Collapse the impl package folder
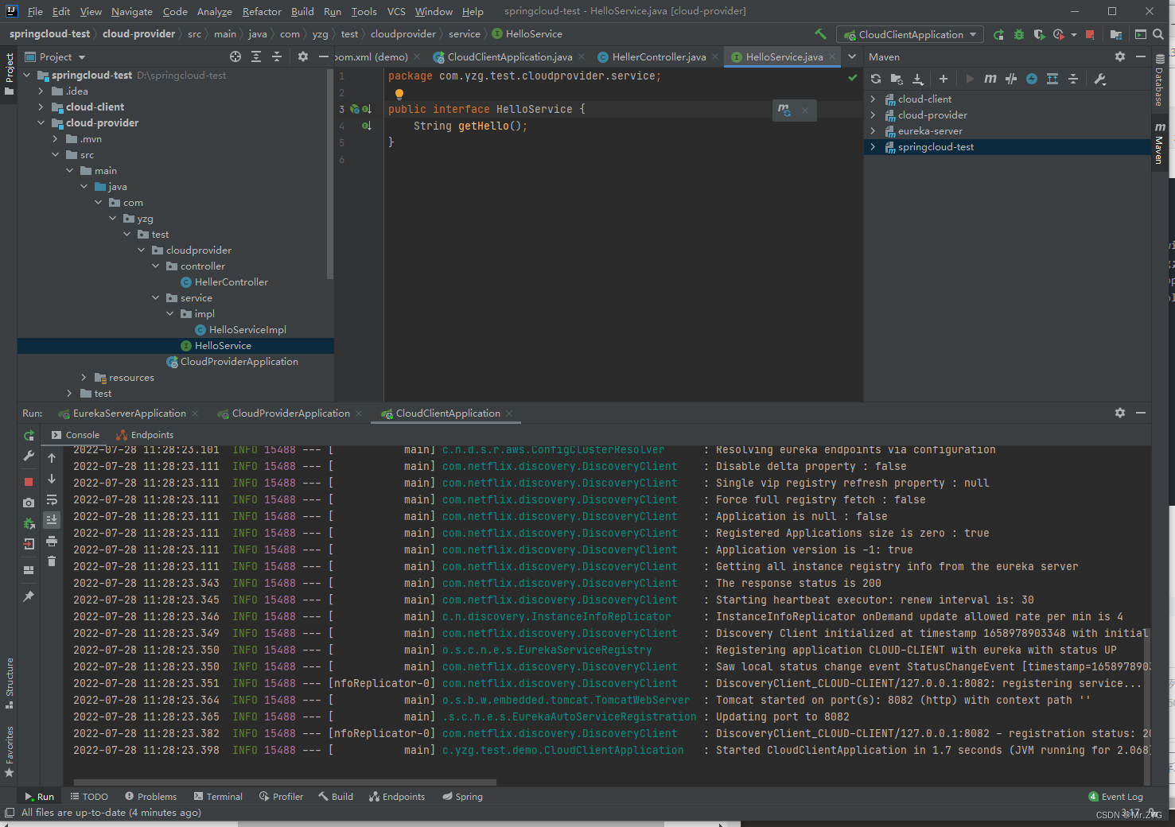The height and width of the screenshot is (827, 1175). [x=170, y=314]
